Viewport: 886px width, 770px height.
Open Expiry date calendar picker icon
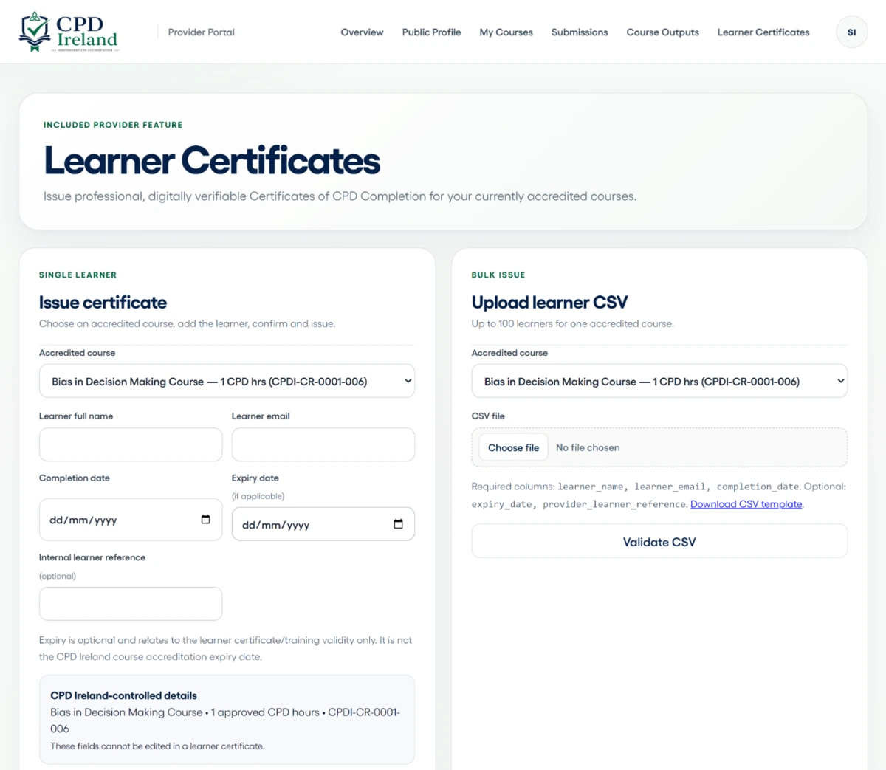click(399, 524)
